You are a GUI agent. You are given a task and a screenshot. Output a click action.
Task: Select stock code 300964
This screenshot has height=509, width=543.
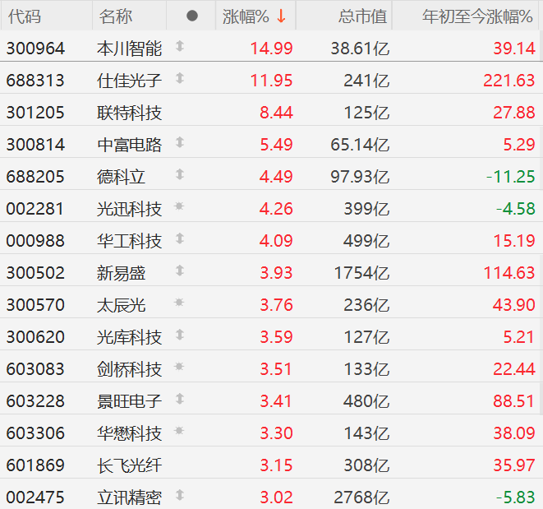point(35,49)
